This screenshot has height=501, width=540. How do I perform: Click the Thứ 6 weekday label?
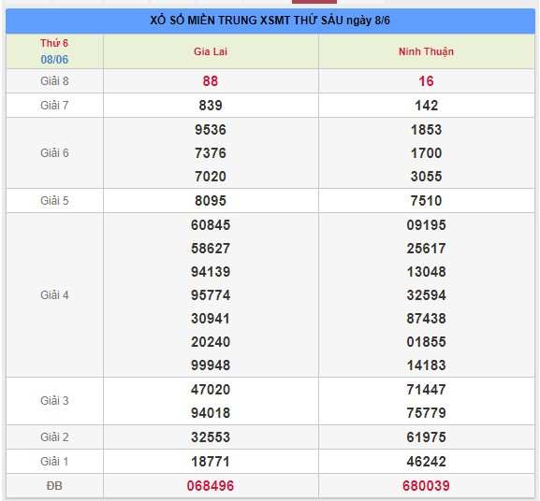54,43
